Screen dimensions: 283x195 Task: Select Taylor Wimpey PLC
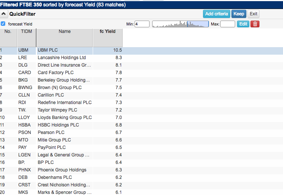point(58,110)
